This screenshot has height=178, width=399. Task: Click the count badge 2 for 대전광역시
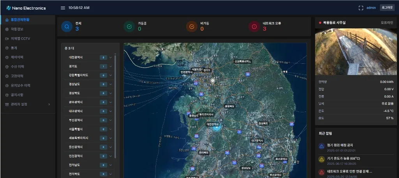point(103,58)
